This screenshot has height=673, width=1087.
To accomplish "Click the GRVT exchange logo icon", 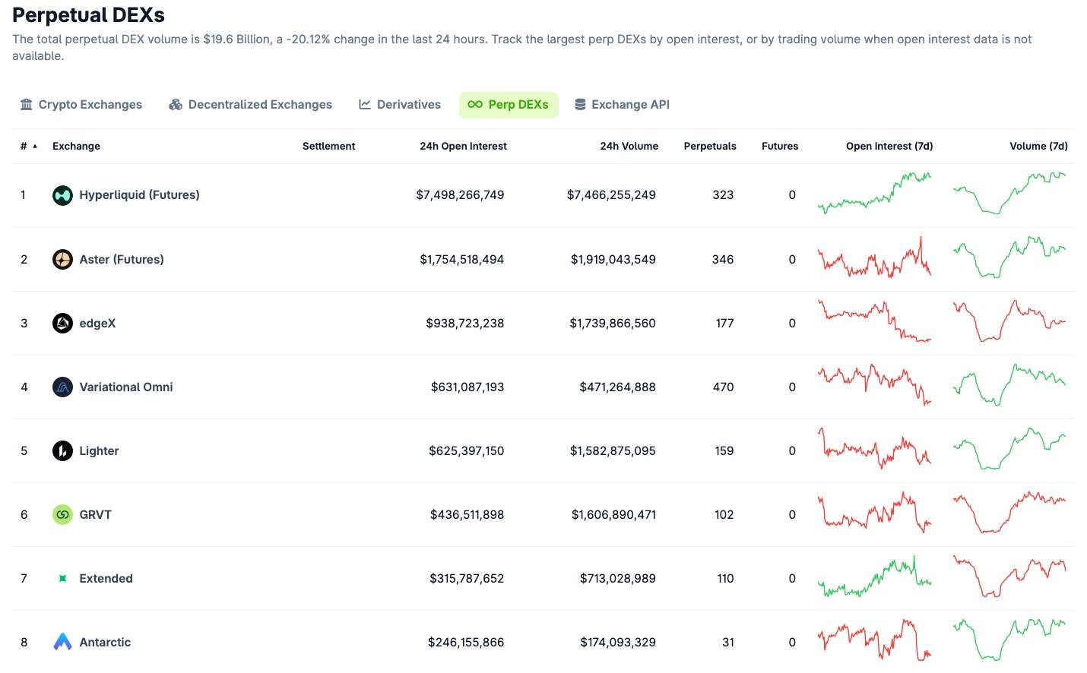I will pyautogui.click(x=62, y=514).
